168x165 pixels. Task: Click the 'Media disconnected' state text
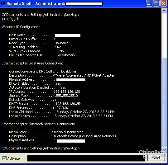69,132
